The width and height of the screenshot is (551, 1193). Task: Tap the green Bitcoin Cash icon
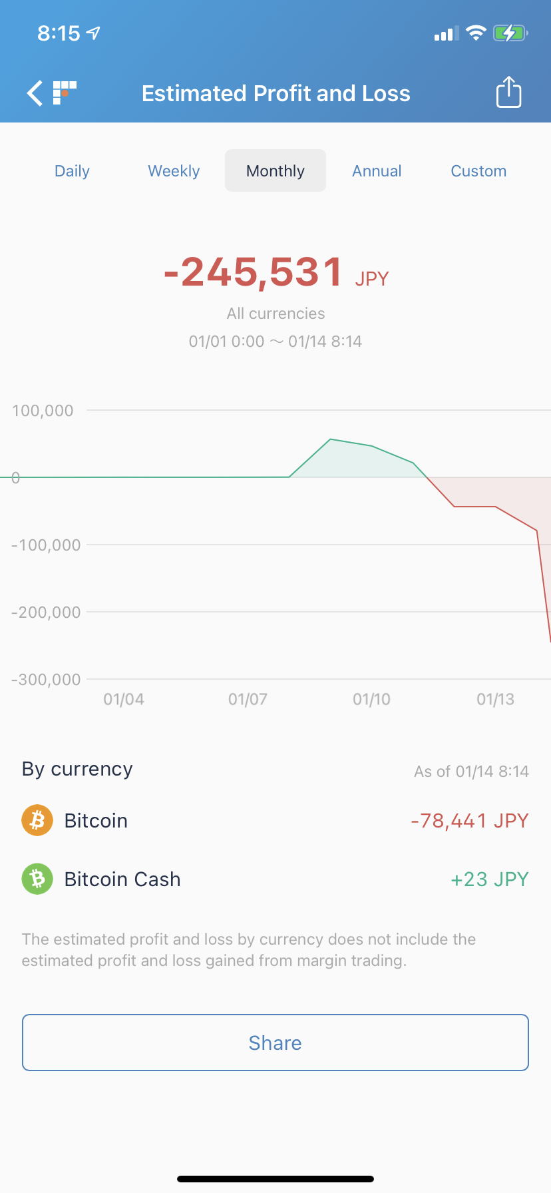click(x=37, y=879)
